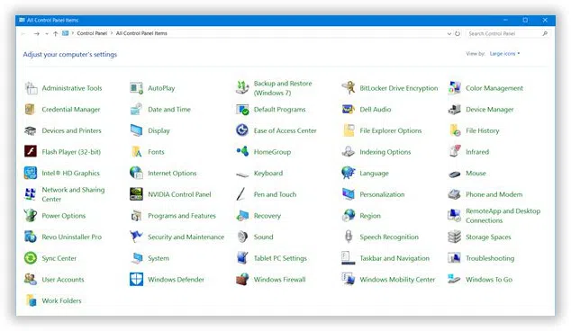
Task: Select All Control Panel Items breadcrumb
Action: (x=141, y=33)
